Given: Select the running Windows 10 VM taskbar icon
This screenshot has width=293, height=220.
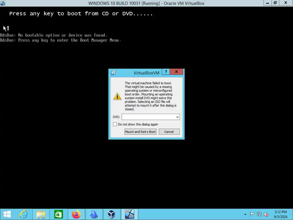Looking at the screenshot, I should pos(130,214).
